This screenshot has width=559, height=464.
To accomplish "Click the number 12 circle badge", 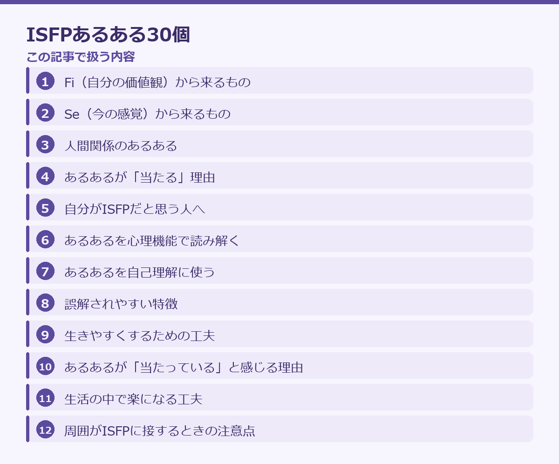I will (45, 430).
